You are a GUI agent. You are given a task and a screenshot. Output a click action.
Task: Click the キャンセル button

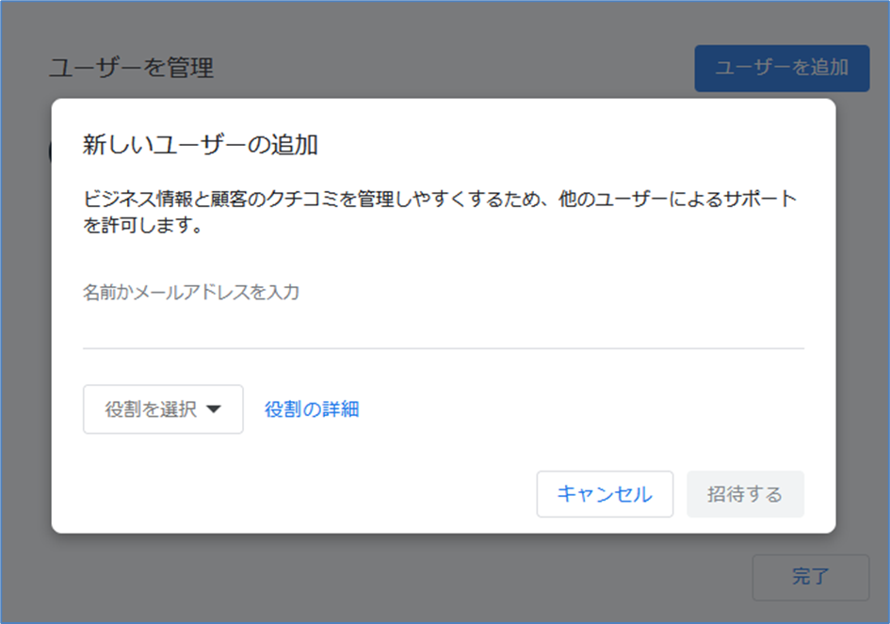click(x=605, y=493)
